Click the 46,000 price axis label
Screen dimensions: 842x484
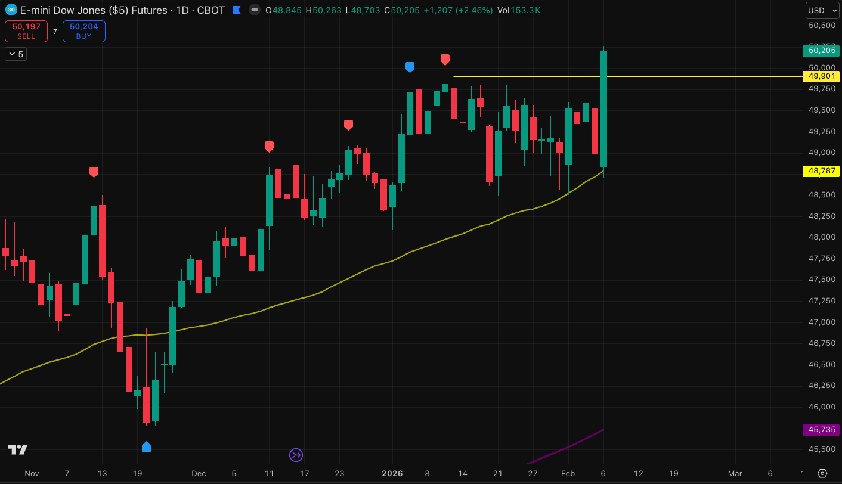point(822,407)
